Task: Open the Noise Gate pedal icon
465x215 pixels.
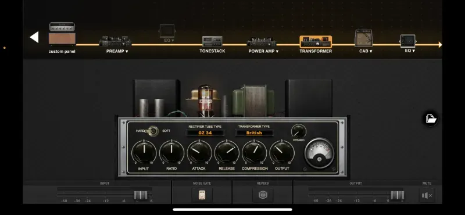Action: tap(202, 195)
